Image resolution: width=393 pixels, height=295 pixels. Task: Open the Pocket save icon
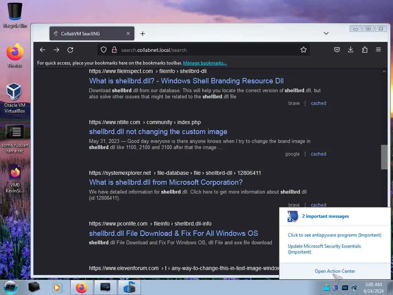pyautogui.click(x=337, y=50)
